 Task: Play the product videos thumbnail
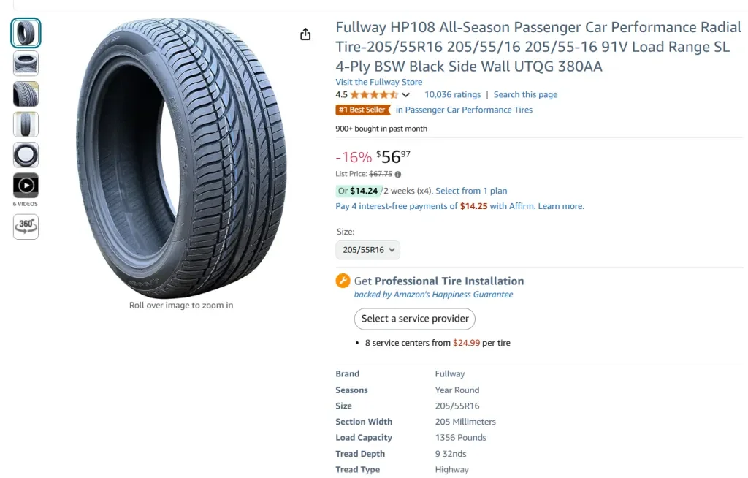26,186
